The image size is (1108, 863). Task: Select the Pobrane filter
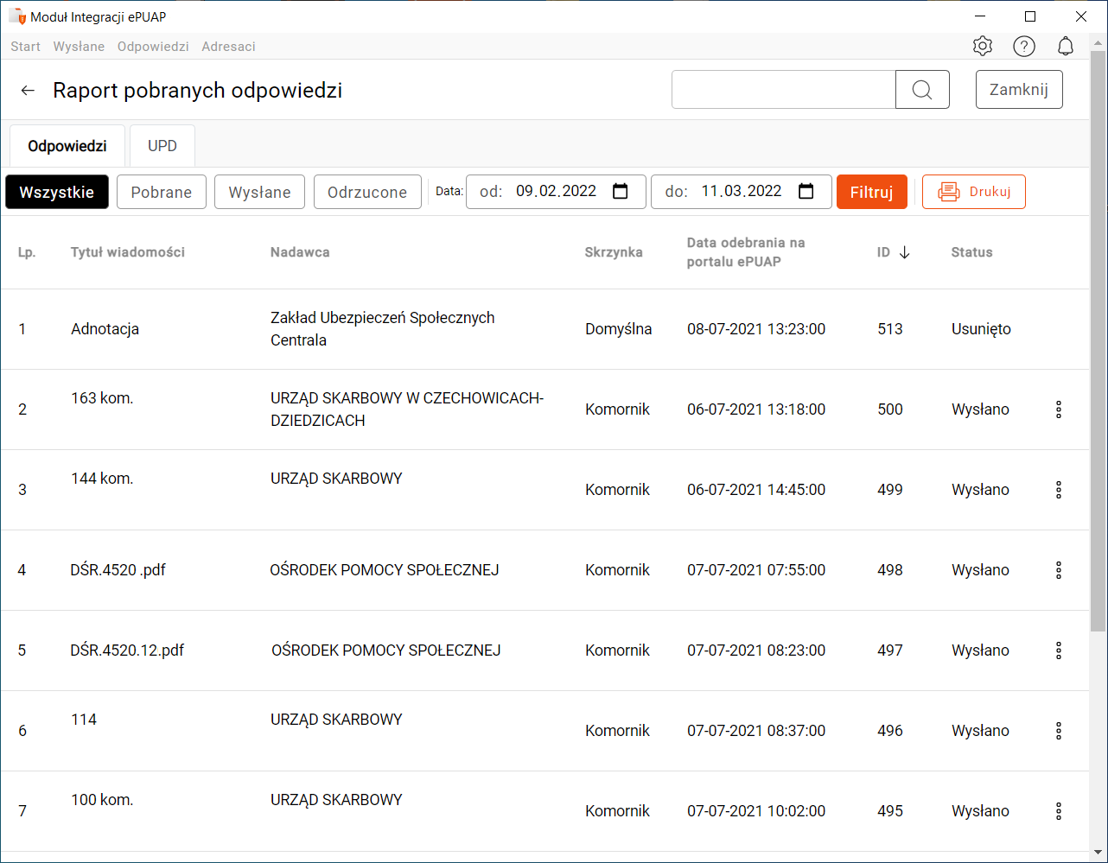162,192
